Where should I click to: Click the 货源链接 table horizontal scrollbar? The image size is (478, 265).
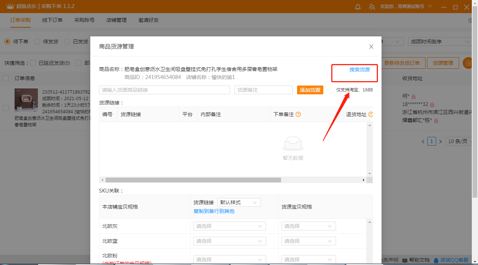pyautogui.click(x=193, y=180)
